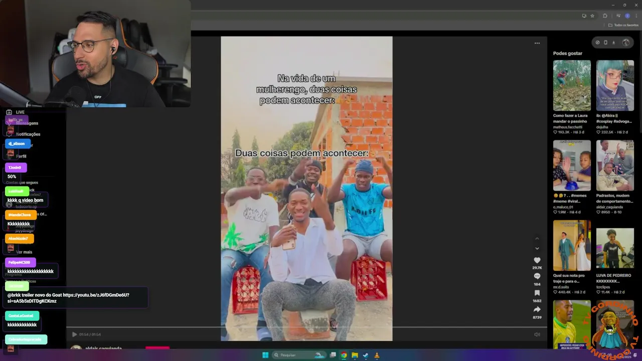Open the Chrome profile button
The height and width of the screenshot is (361, 642).
(627, 16)
